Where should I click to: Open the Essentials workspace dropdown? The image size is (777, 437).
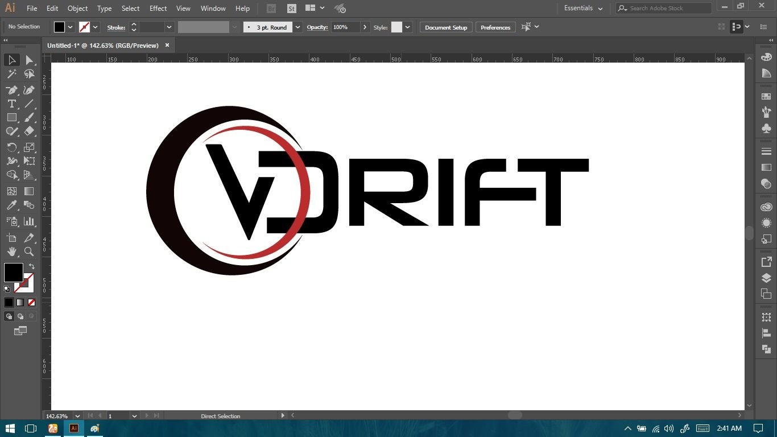point(583,9)
